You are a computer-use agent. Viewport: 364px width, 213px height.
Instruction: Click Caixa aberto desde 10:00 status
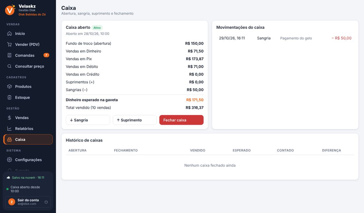tap(25, 189)
